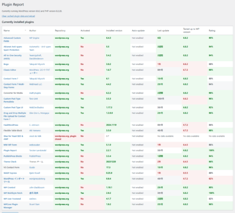Click the Clear cached plugin data and reload link
The height and width of the screenshot is (213, 235).
pyautogui.click(x=18, y=16)
